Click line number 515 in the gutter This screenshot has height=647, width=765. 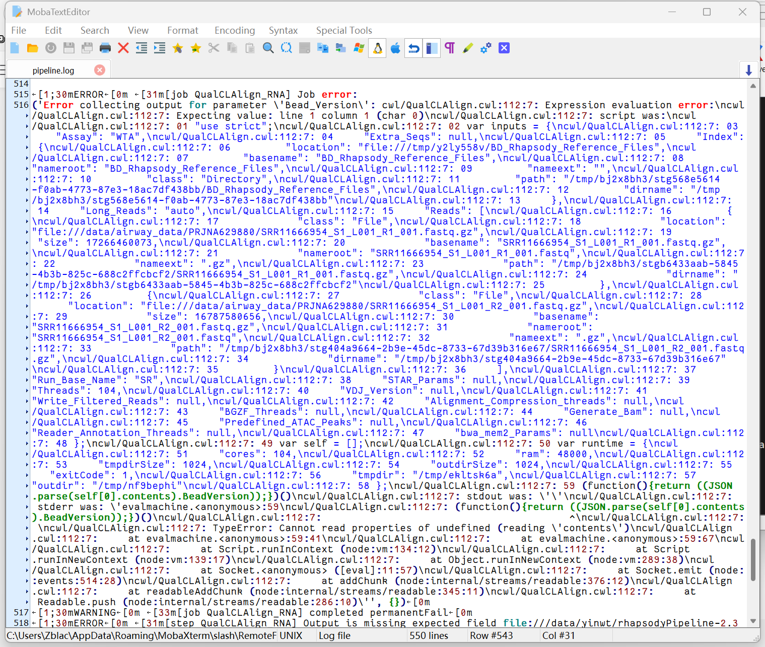(21, 94)
